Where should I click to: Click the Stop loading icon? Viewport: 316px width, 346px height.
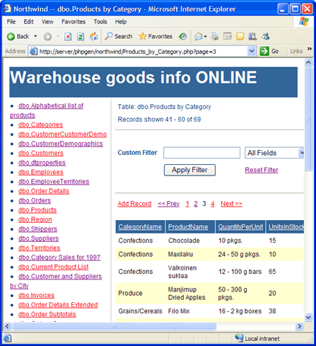(68, 37)
